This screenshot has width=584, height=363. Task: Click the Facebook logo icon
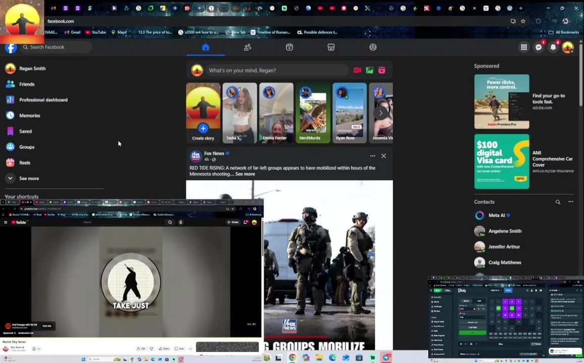click(11, 47)
